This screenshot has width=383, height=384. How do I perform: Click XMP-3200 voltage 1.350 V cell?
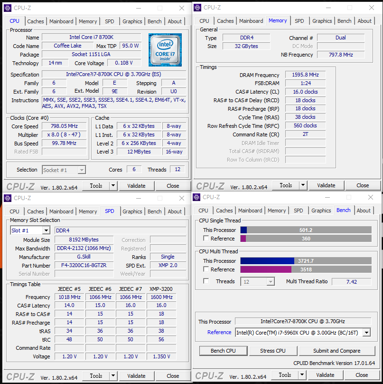(x=161, y=356)
